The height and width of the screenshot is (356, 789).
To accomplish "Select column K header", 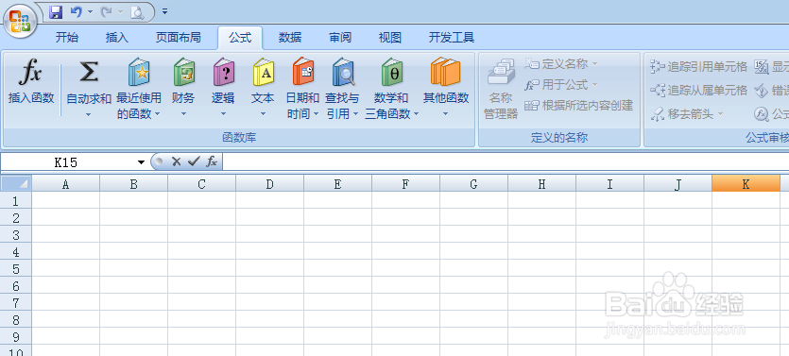I will (x=746, y=183).
